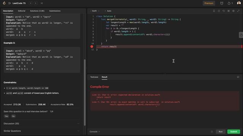
Task: Open the Editorial tab
Action: [x=22, y=11]
